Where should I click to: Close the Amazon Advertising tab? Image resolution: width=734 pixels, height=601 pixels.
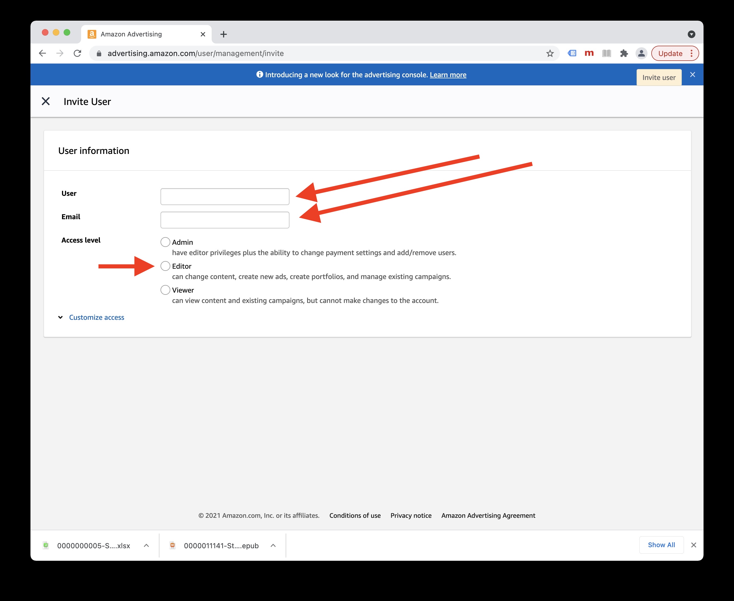(x=203, y=34)
